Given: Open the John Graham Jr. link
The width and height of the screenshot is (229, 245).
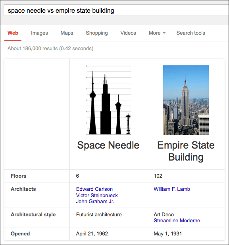Looking at the screenshot, I should 95,202.
